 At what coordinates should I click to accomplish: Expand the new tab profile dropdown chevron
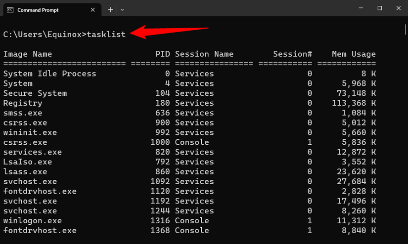click(x=122, y=10)
